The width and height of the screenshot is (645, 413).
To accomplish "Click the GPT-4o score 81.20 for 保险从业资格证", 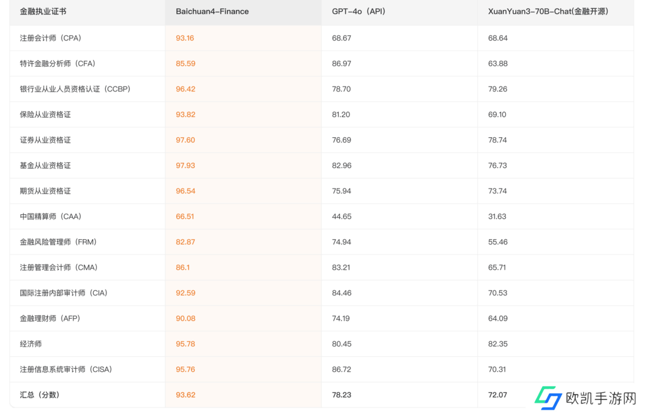I will click(x=341, y=115).
